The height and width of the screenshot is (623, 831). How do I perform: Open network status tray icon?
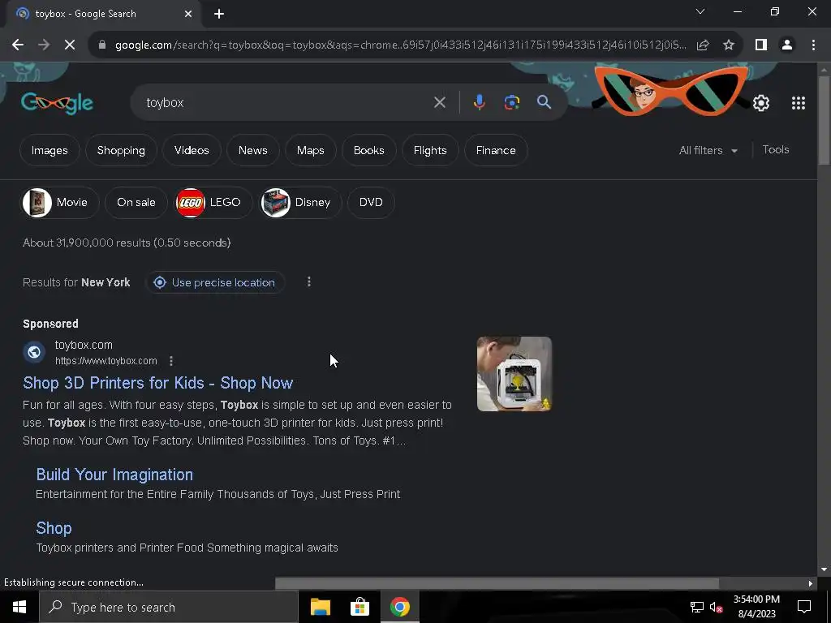[697, 607]
